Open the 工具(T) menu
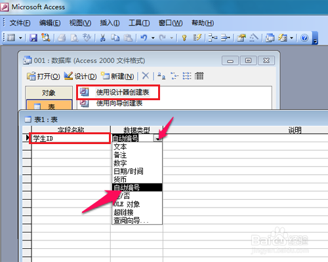Viewport: 328px width, 262px height. pyautogui.click(x=139, y=23)
